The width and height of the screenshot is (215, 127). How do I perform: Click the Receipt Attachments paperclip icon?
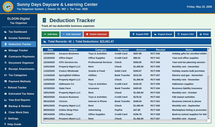(5, 69)
